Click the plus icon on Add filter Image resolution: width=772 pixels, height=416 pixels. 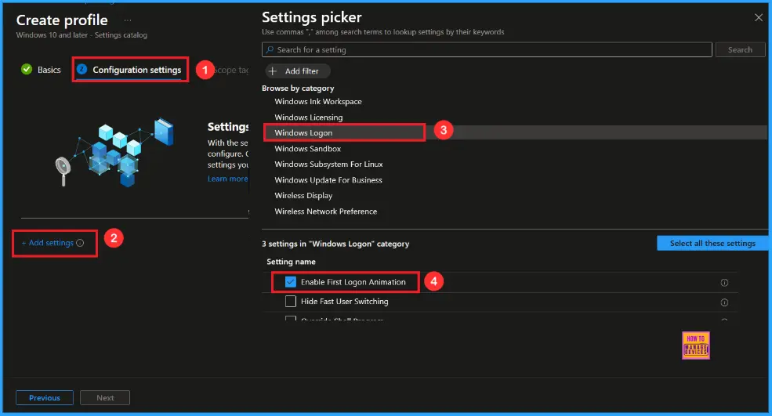click(x=273, y=71)
